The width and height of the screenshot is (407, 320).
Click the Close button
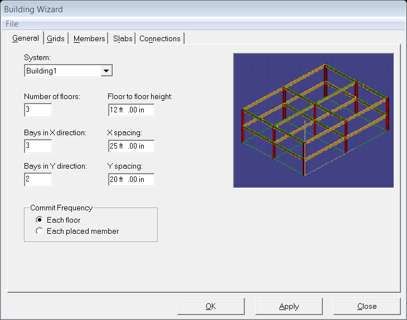[367, 306]
